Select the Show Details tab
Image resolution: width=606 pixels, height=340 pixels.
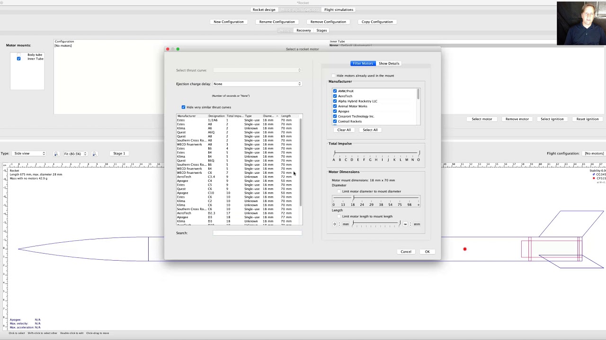tap(389, 63)
